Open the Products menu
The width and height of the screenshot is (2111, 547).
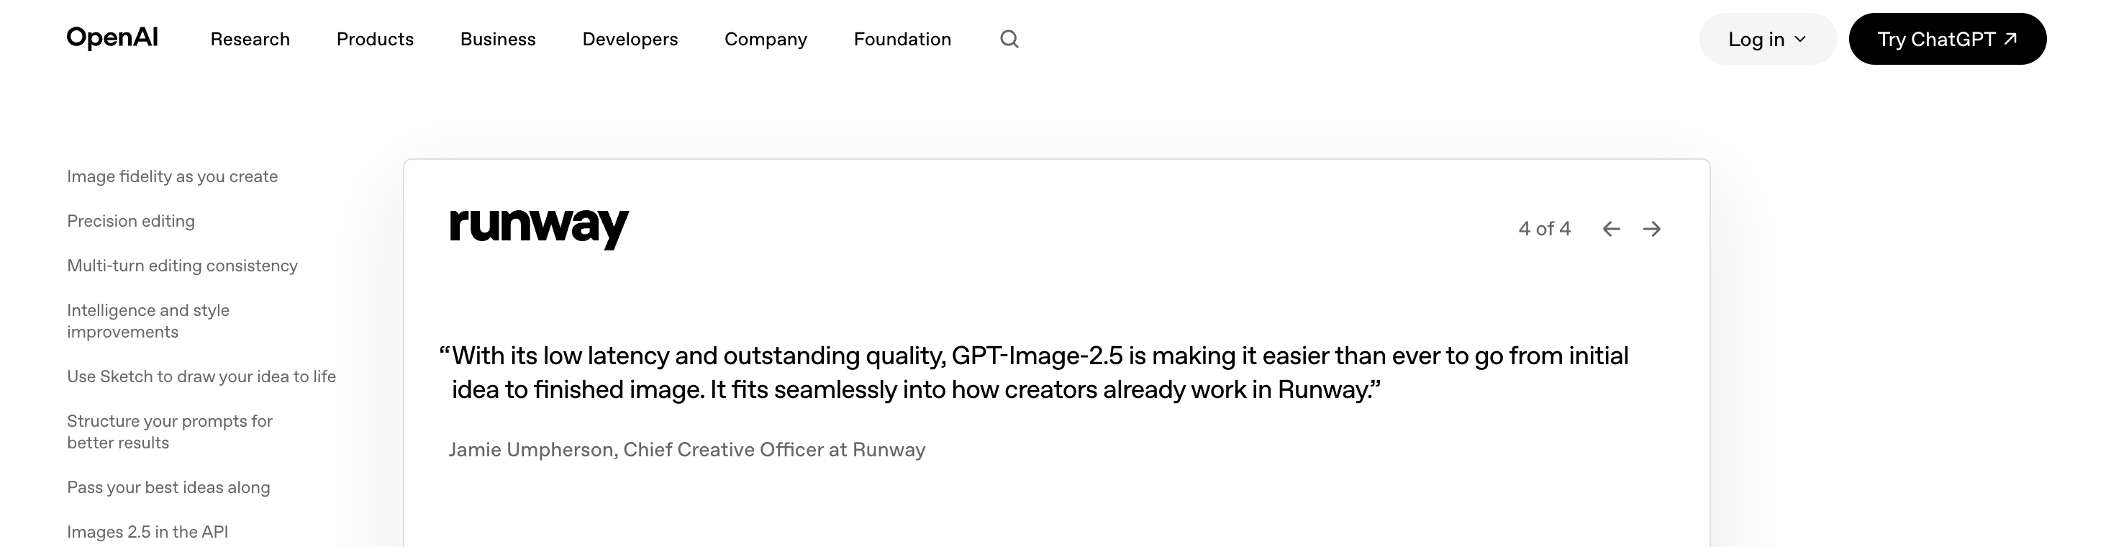pos(375,39)
